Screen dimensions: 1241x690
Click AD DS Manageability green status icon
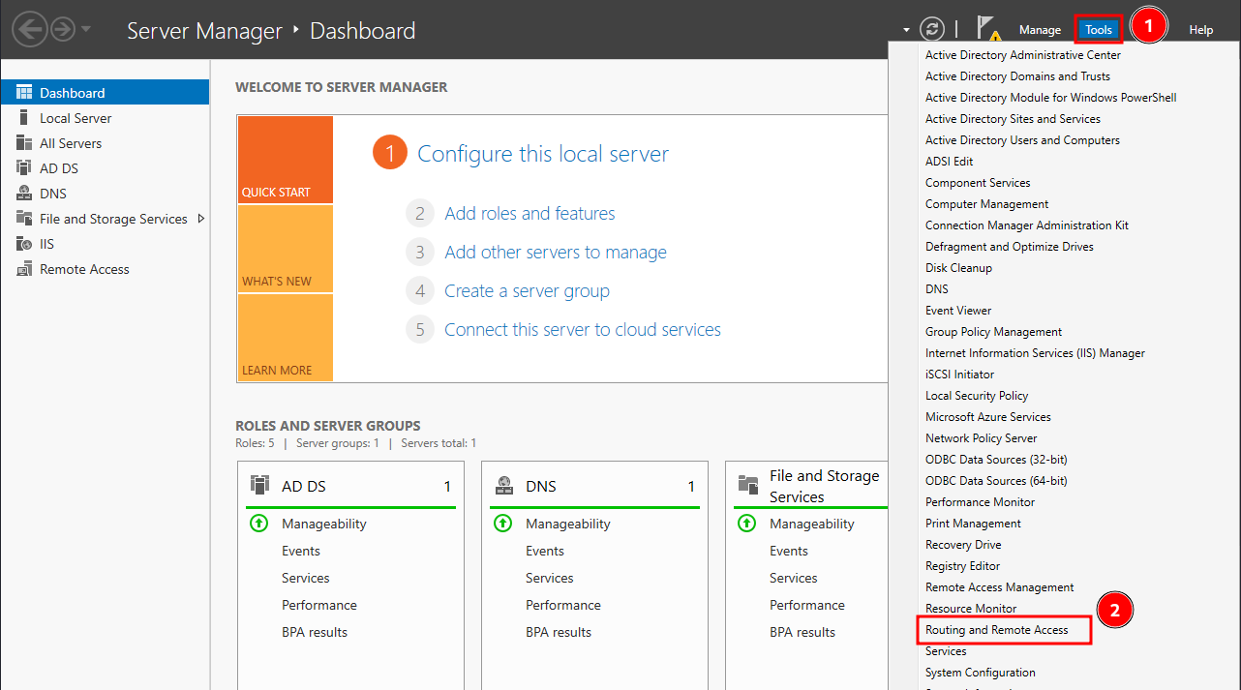(258, 524)
